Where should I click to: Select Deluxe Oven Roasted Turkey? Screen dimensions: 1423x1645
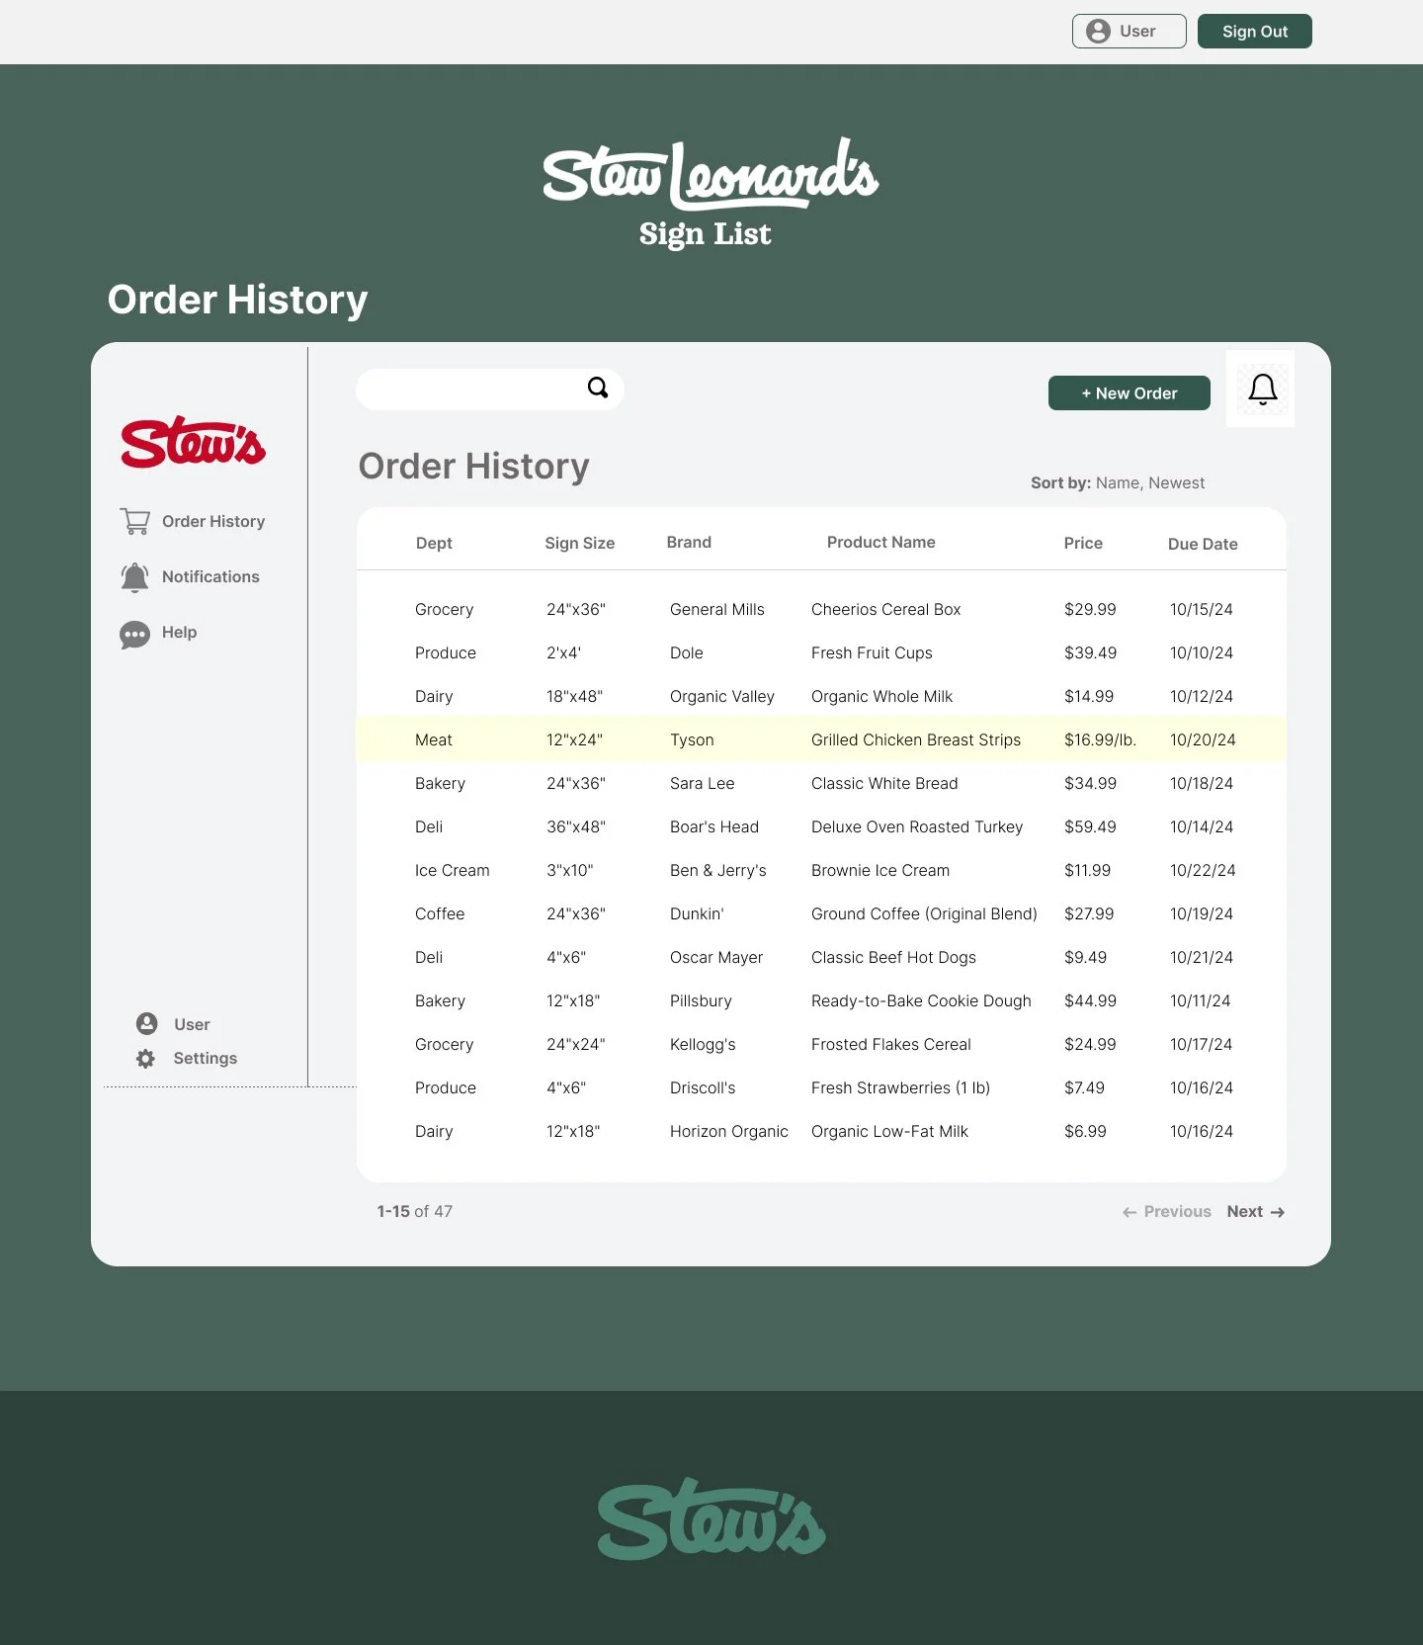[x=917, y=827]
